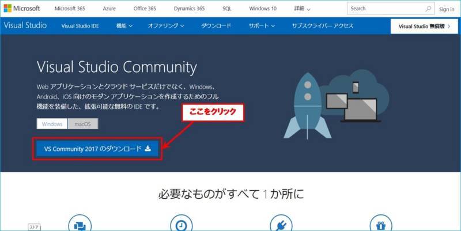The height and width of the screenshot is (231, 461).
Task: Click the plug circle icon
Action: pyautogui.click(x=281, y=224)
